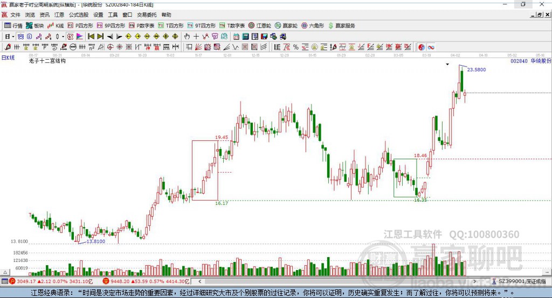Click the red floppy disk save icon
552x298 pixels.
(x=264, y=37)
